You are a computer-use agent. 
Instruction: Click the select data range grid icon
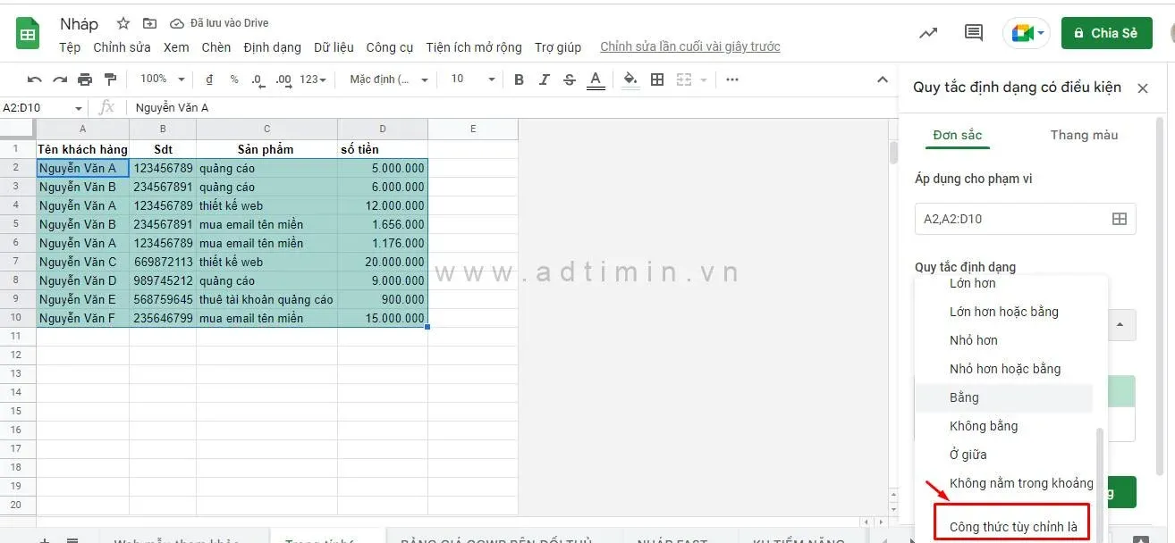[x=1119, y=219]
